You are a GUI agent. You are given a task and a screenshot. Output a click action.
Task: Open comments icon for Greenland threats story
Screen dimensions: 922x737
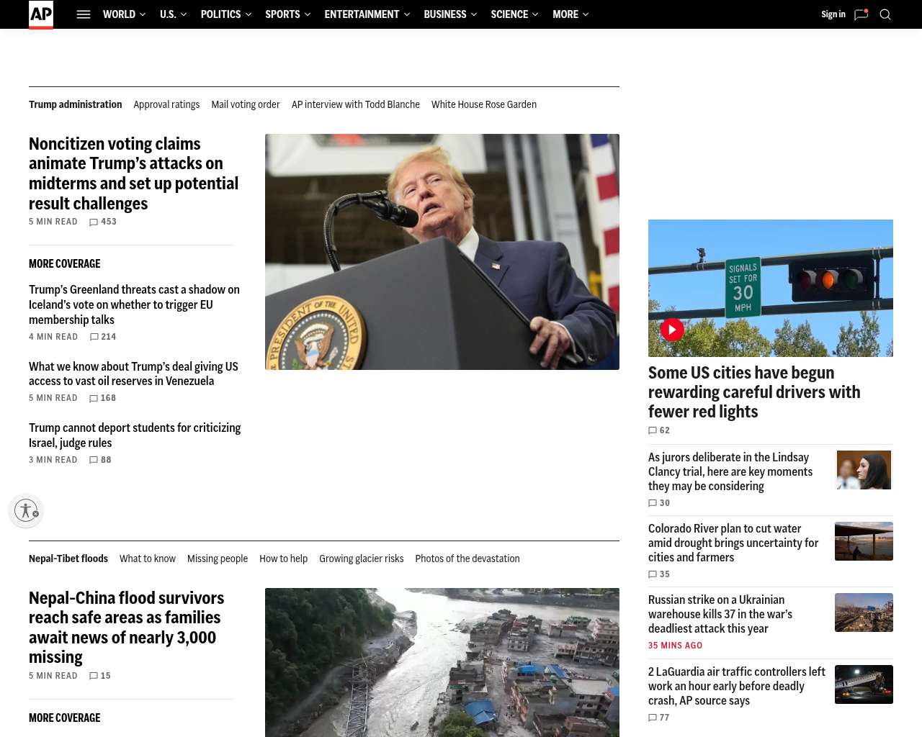point(94,337)
